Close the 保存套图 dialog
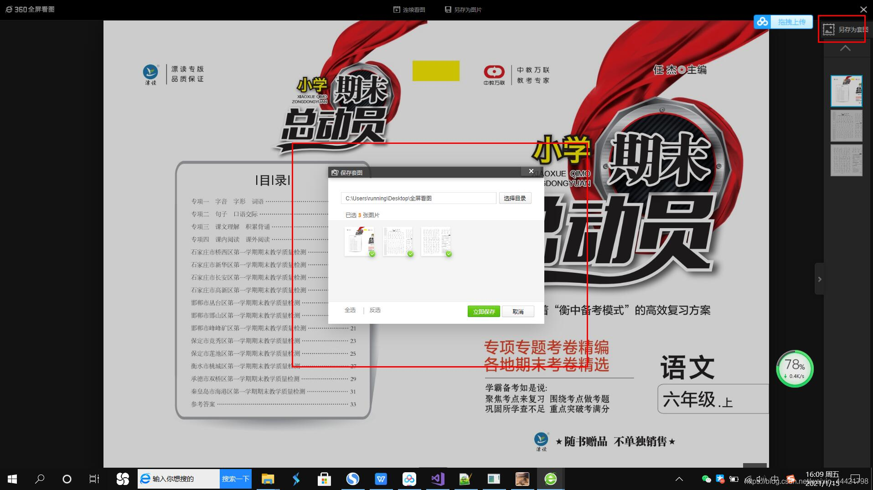Viewport: 873px width, 490px height. click(531, 171)
